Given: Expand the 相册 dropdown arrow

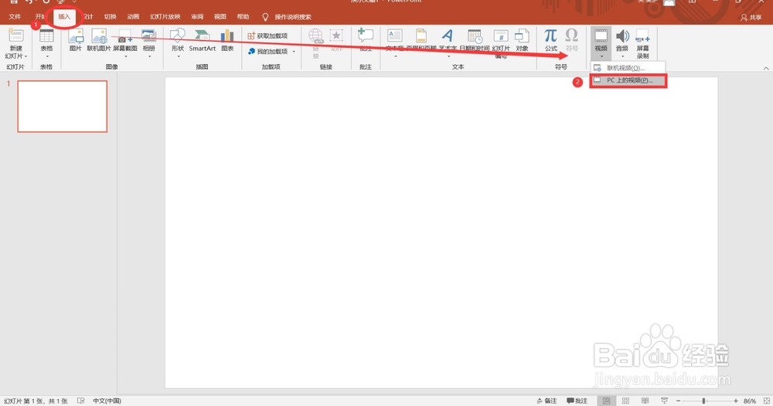Looking at the screenshot, I should click(149, 56).
